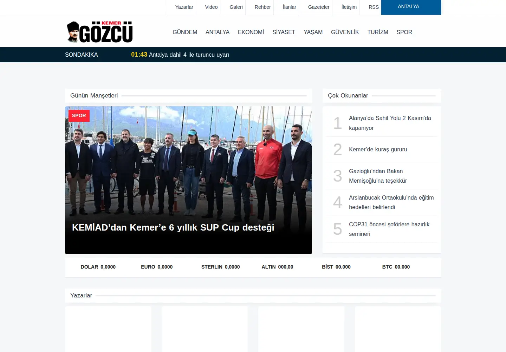Go to the YAŞAM category
This screenshot has width=506, height=352.
[x=313, y=32]
